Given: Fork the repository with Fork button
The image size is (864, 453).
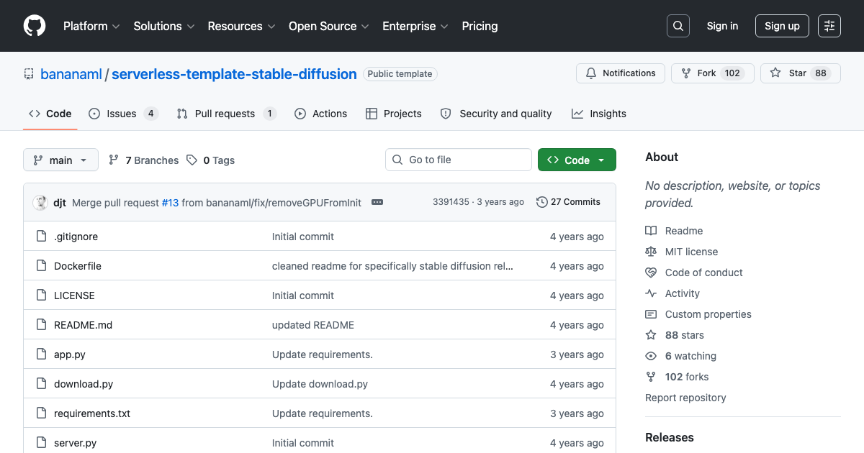Looking at the screenshot, I should 712,73.
